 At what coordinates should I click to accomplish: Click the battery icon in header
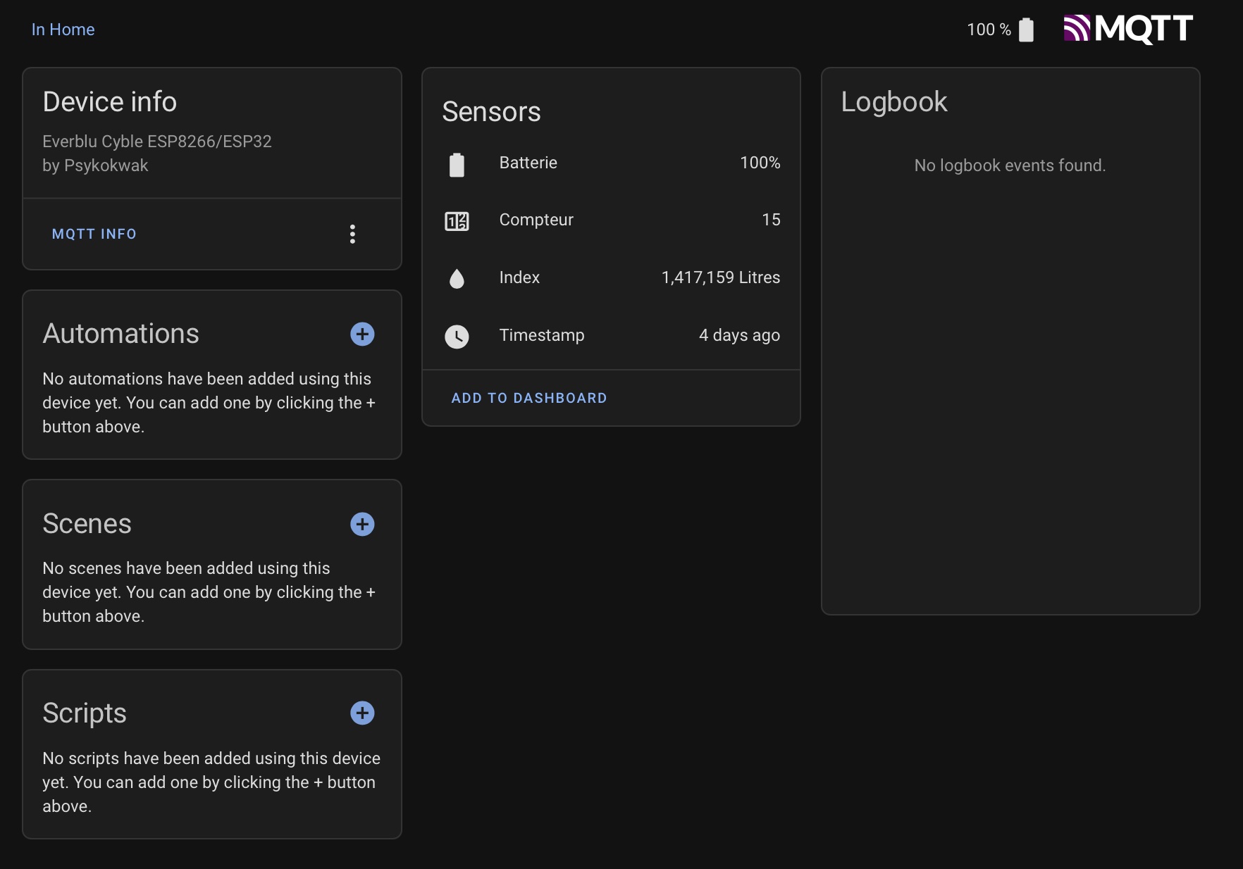[x=1026, y=30]
